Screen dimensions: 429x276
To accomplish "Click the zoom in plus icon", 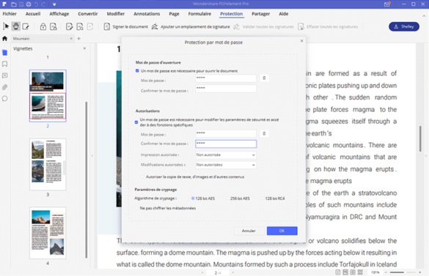I will [x=419, y=272].
